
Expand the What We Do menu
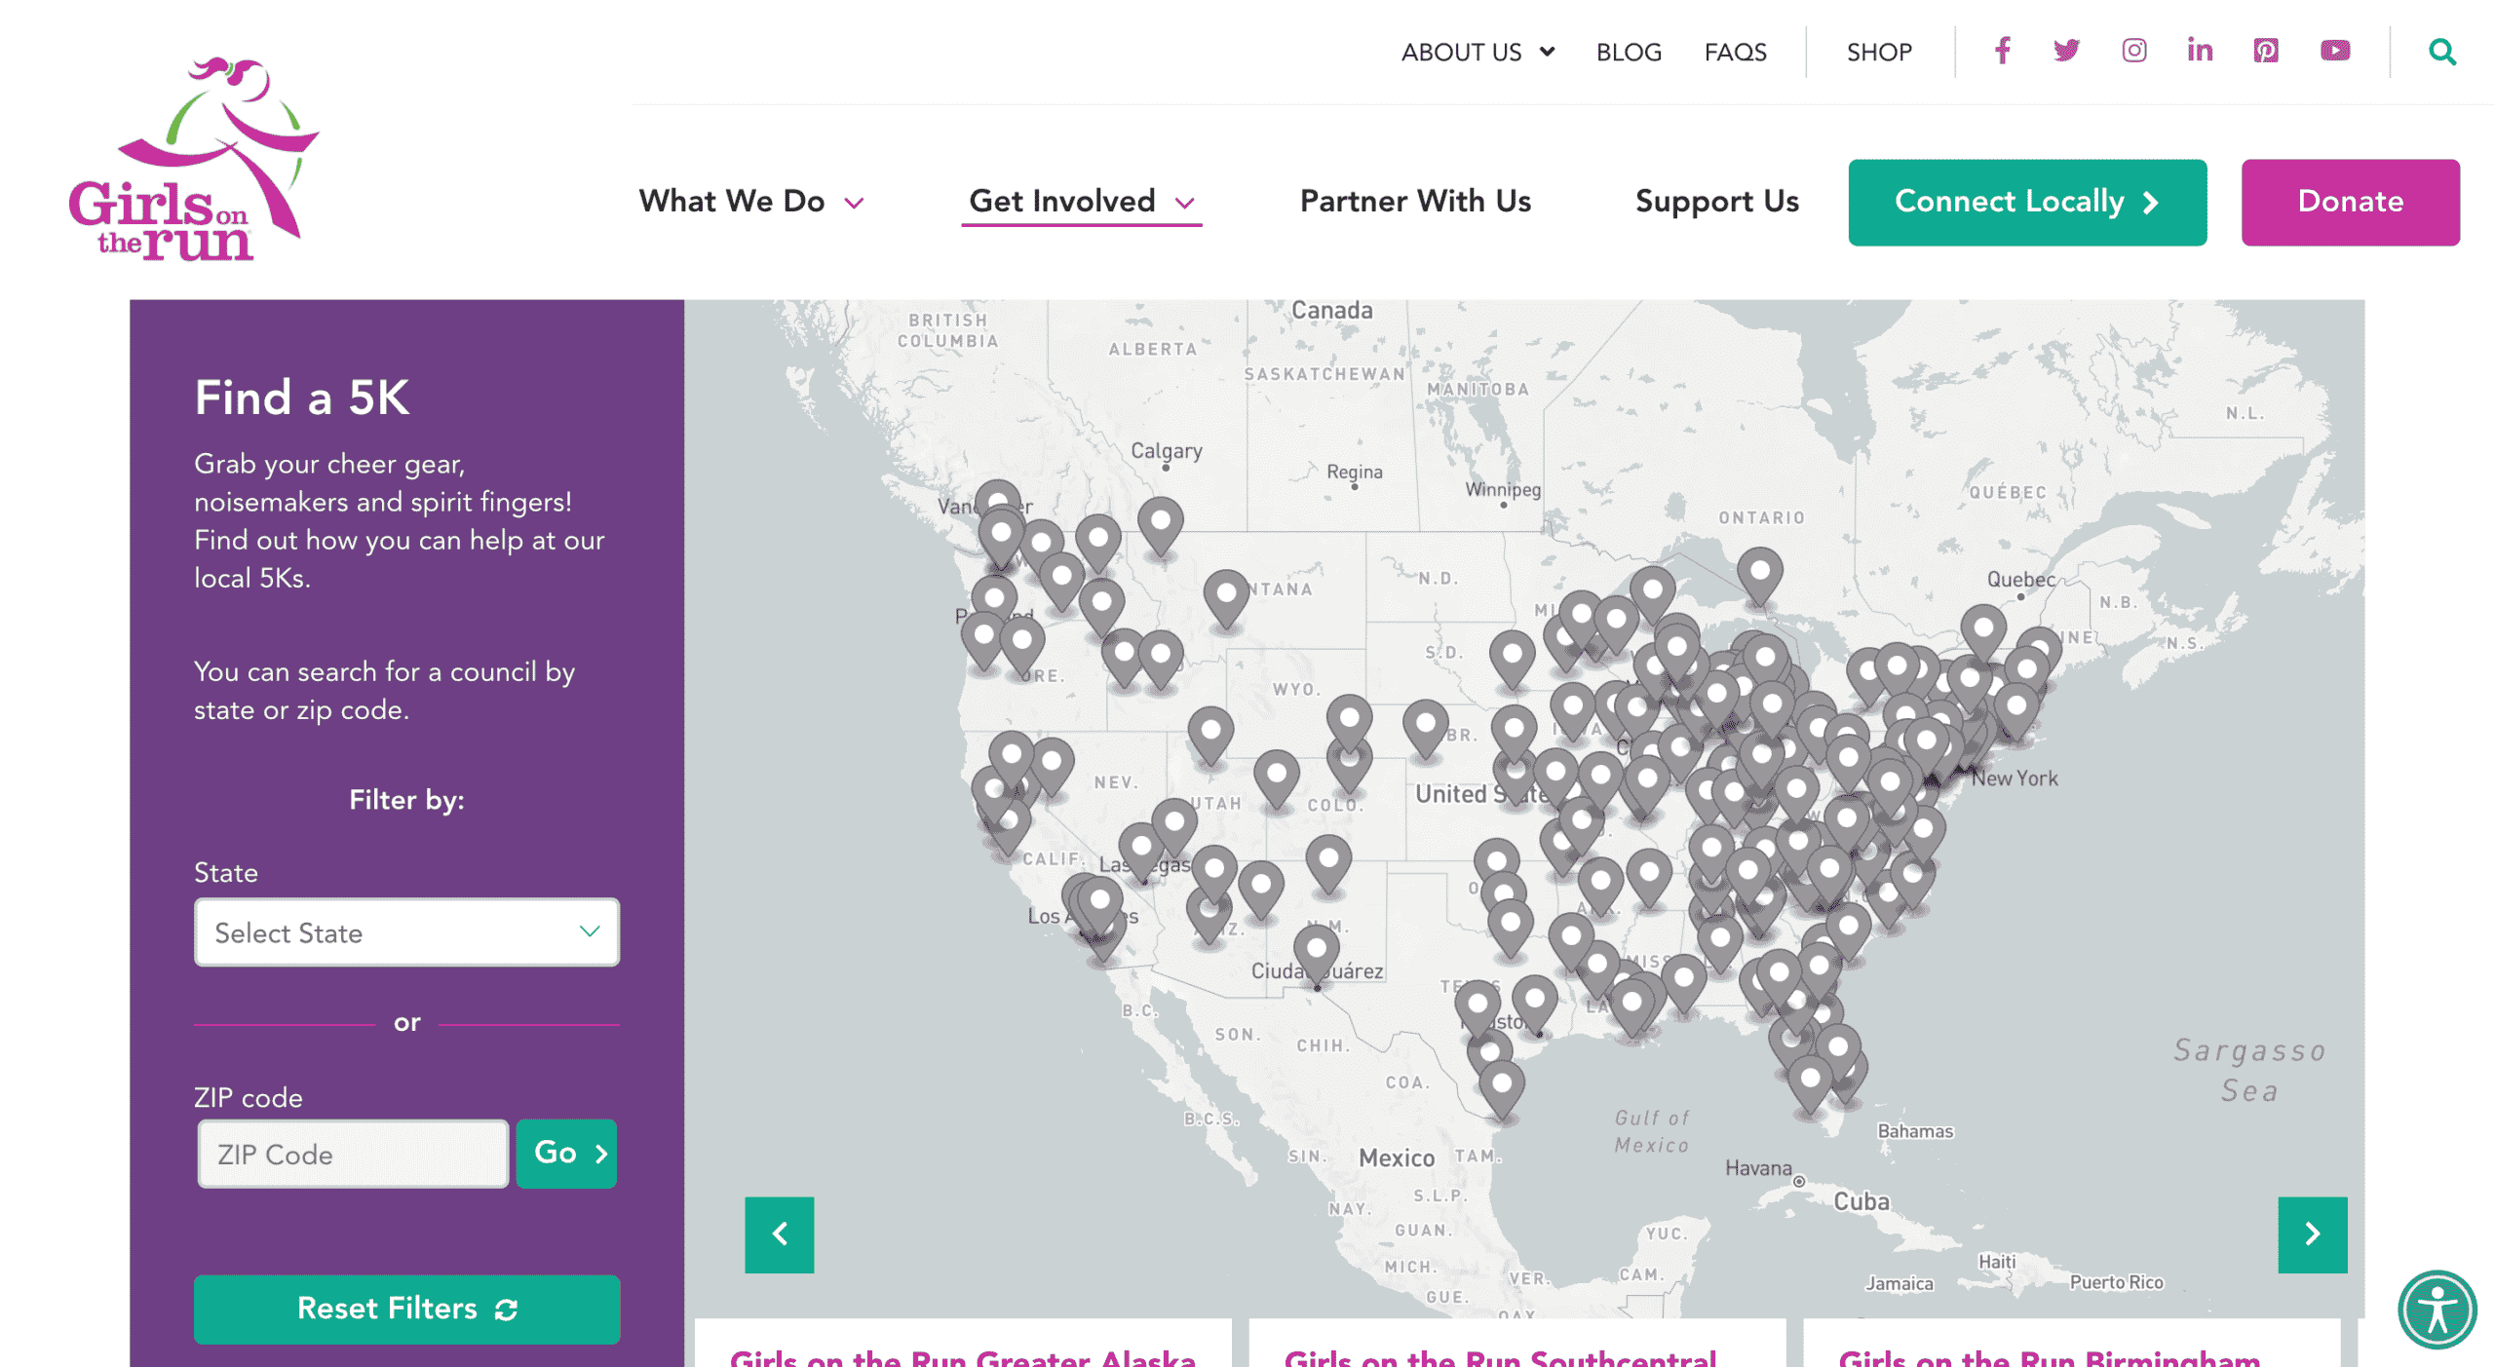pyautogui.click(x=750, y=202)
